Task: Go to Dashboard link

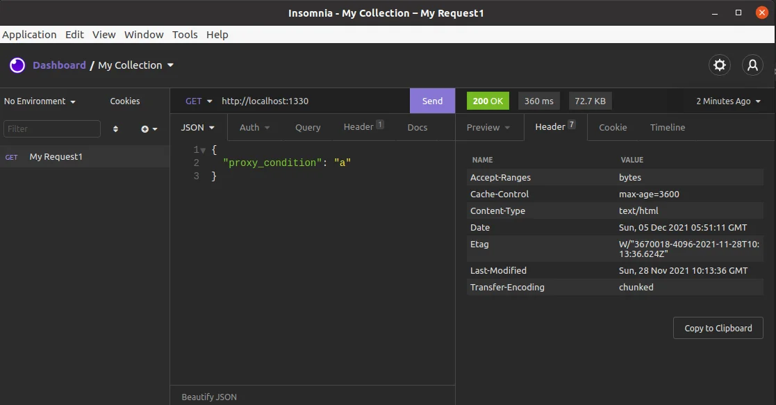Action: pyautogui.click(x=59, y=65)
